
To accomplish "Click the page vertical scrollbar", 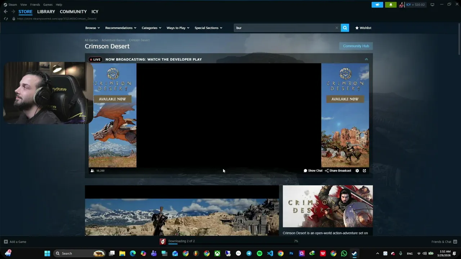I will (x=459, y=39).
